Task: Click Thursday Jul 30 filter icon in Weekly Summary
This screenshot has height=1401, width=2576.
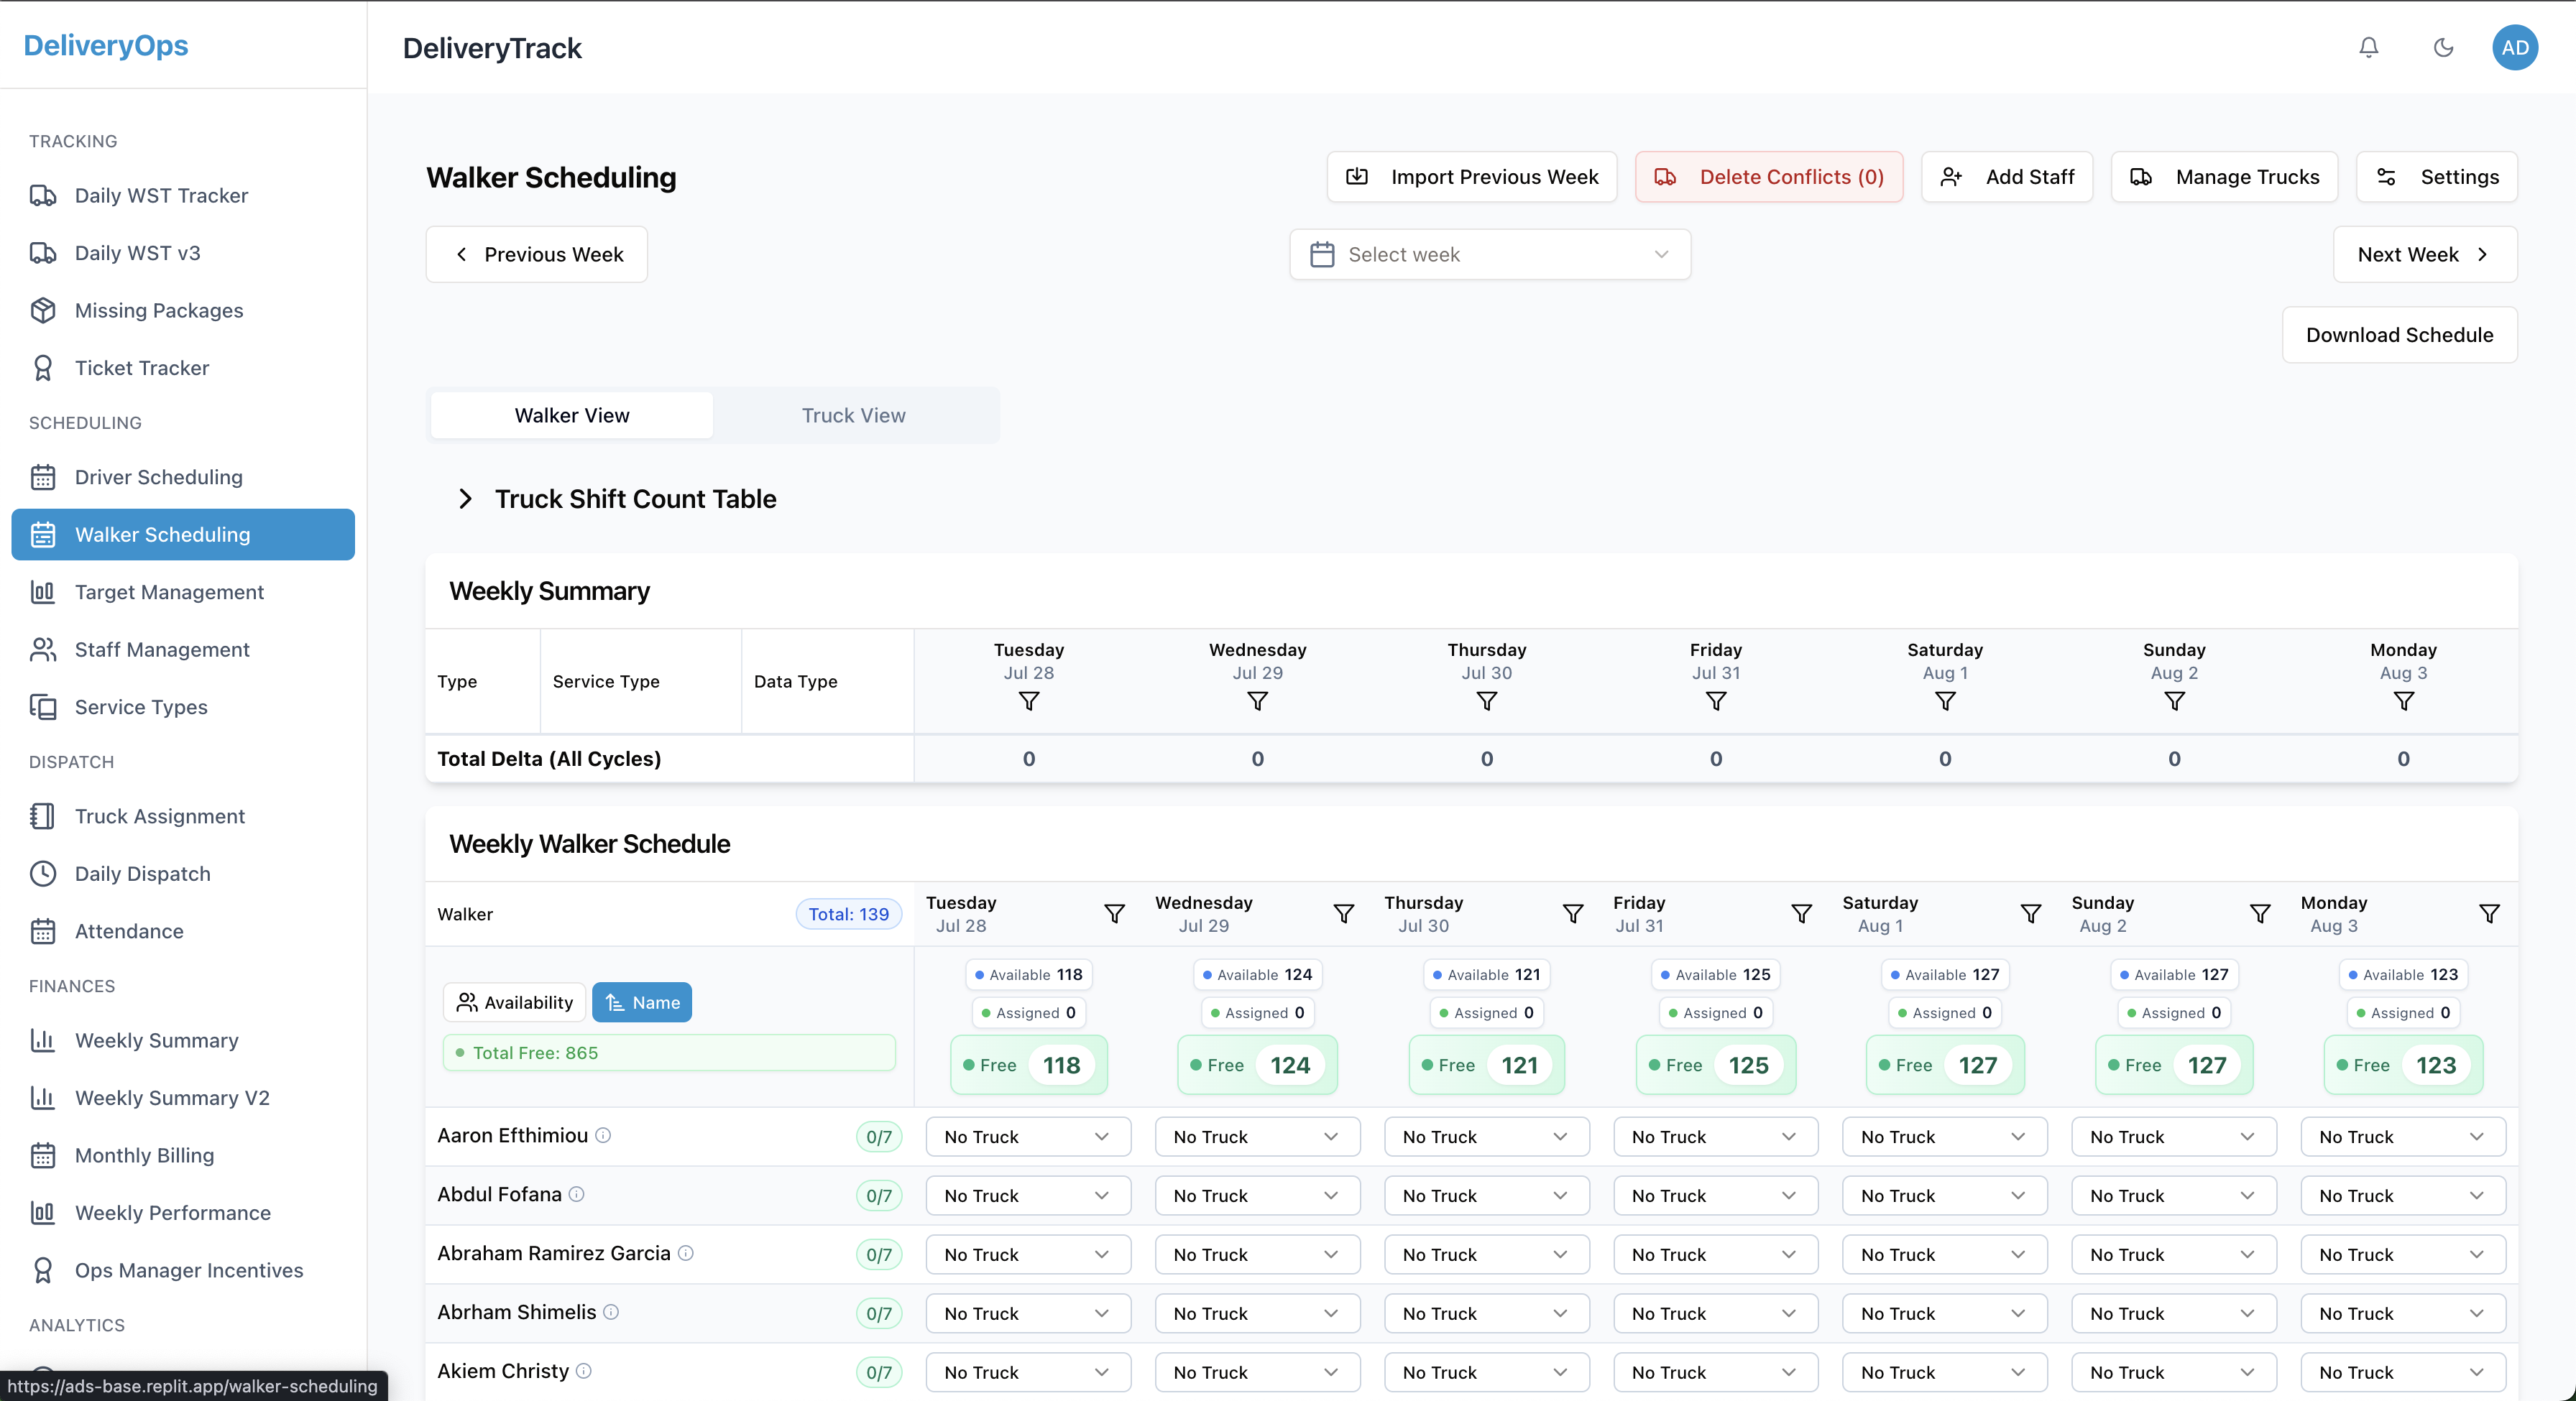Action: click(x=1486, y=701)
